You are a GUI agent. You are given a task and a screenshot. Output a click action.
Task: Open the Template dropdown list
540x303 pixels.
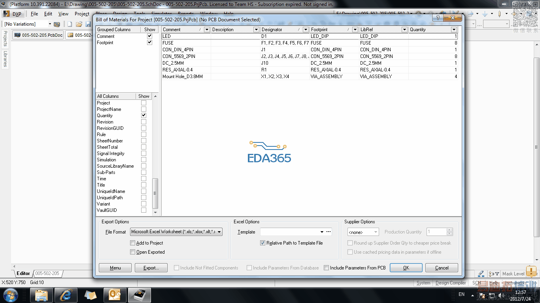tap(322, 232)
